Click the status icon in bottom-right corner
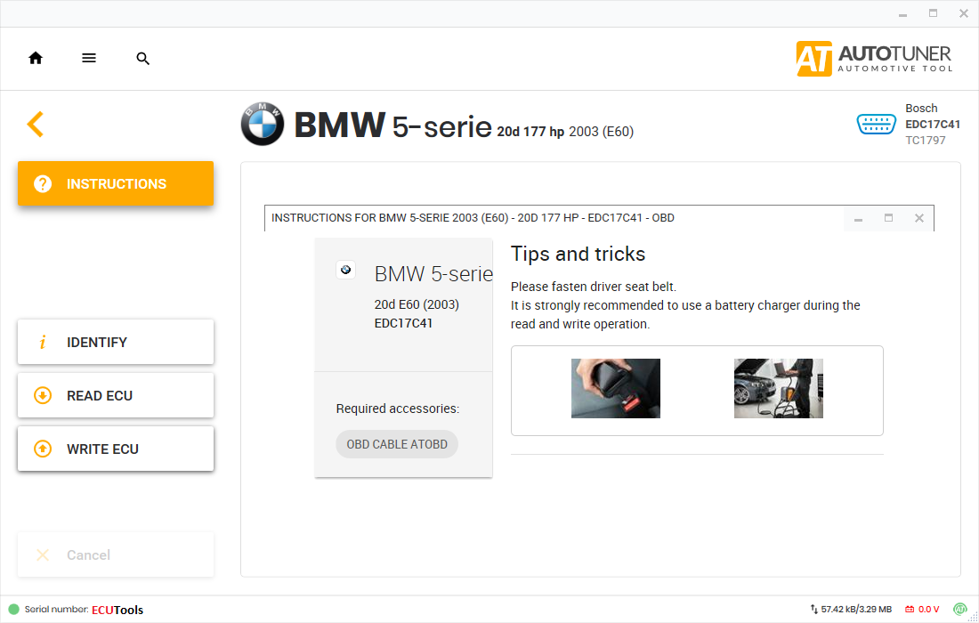The image size is (979, 623). [960, 610]
